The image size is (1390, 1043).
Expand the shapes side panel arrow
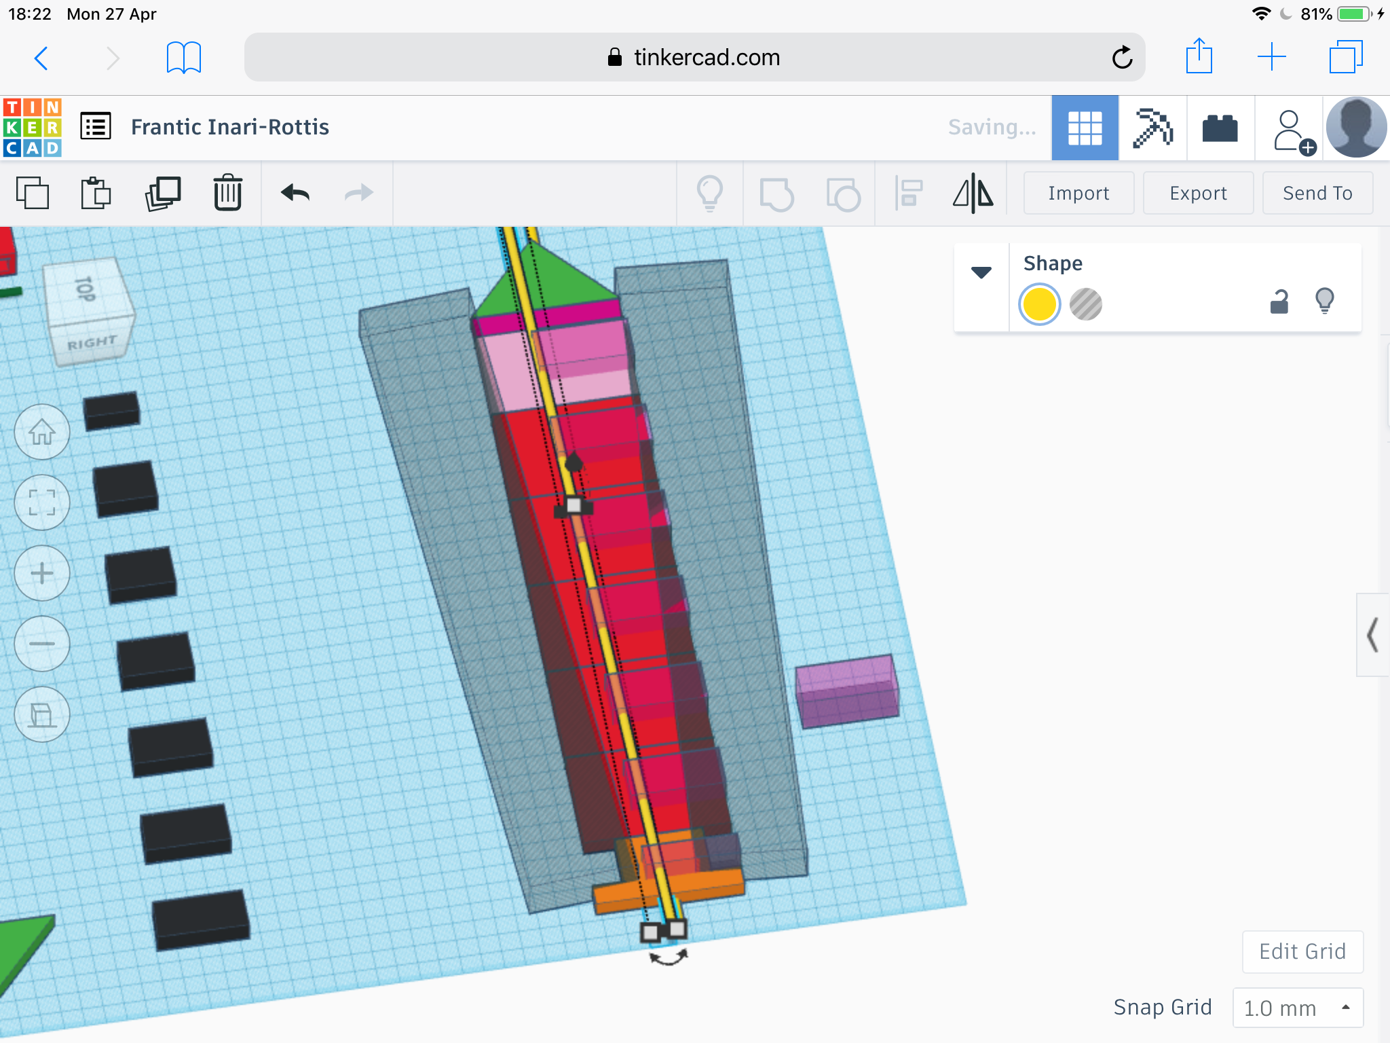click(x=1372, y=635)
